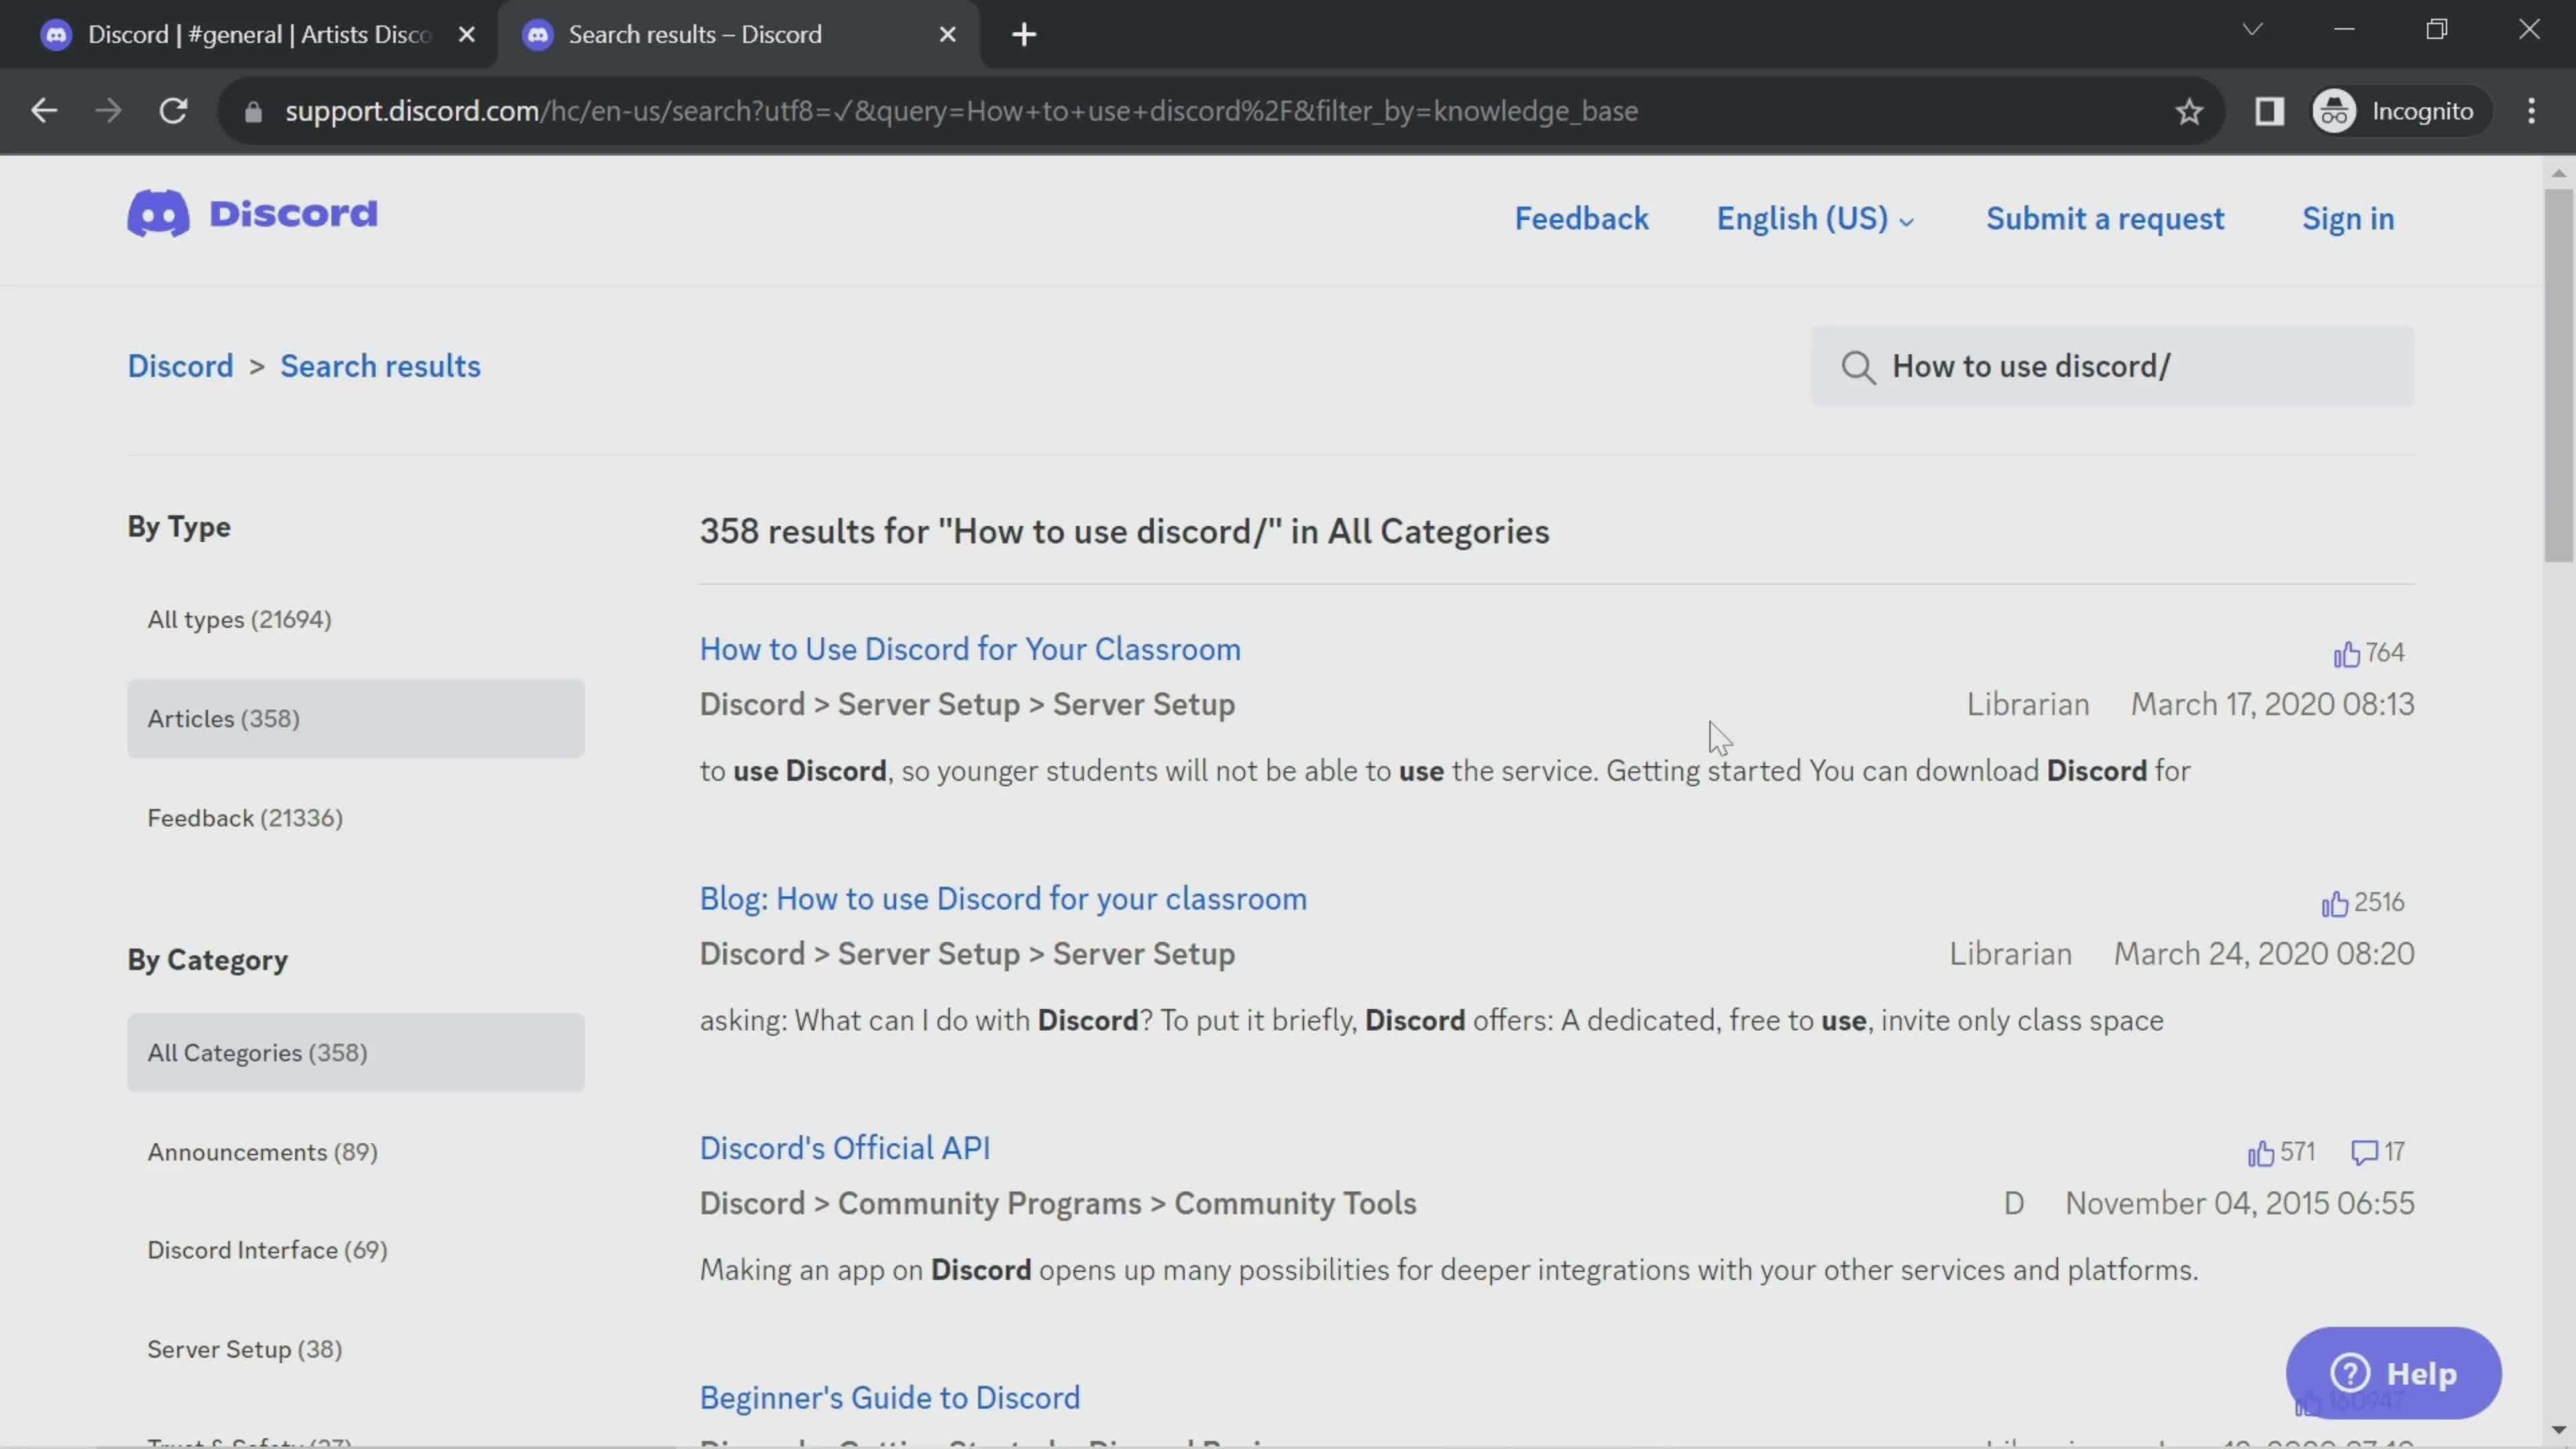Click thumbs-up 571 vote icon
Screen dimensions: 2576x1449
[2260, 1153]
